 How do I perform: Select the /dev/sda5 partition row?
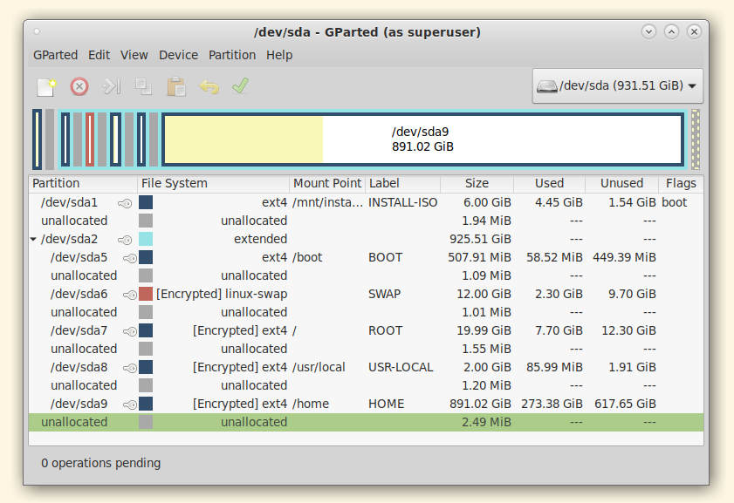coord(366,257)
